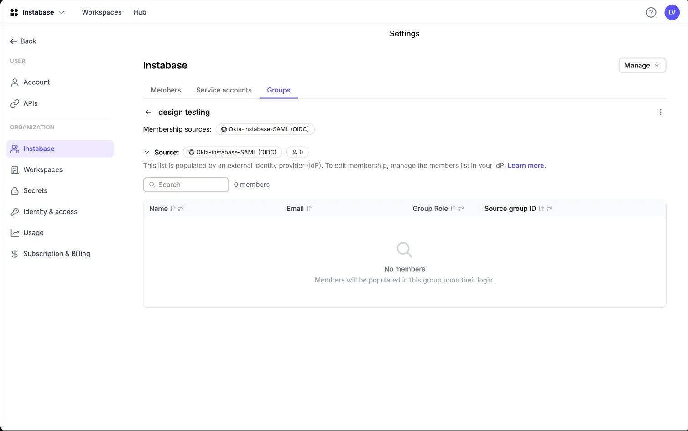Focus the members Search field
The width and height of the screenshot is (688, 431).
point(186,185)
